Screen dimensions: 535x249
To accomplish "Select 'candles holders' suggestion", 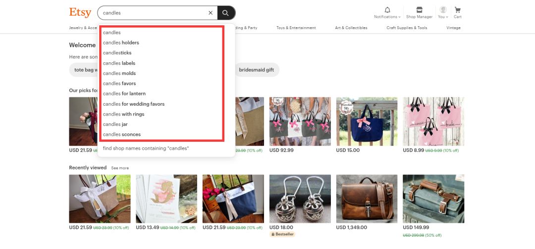I will tap(121, 43).
